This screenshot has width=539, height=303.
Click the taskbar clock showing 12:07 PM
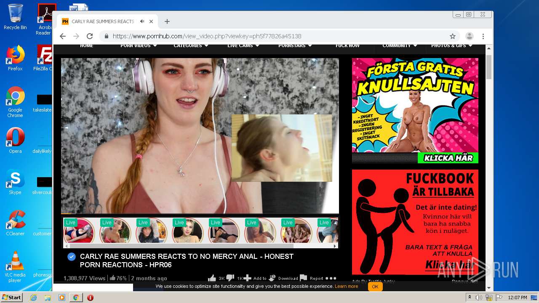[x=518, y=298]
